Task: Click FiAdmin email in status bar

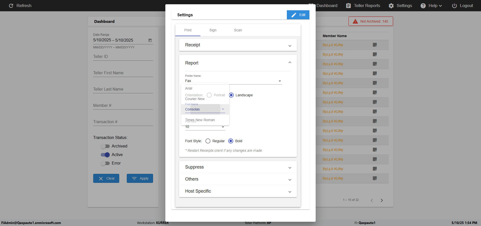Action: point(31,223)
